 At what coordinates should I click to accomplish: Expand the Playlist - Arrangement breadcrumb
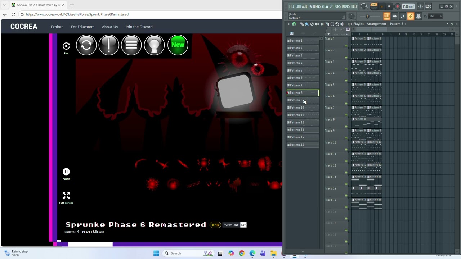370,24
